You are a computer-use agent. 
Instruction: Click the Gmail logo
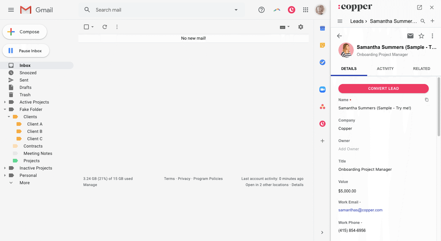[36, 10]
